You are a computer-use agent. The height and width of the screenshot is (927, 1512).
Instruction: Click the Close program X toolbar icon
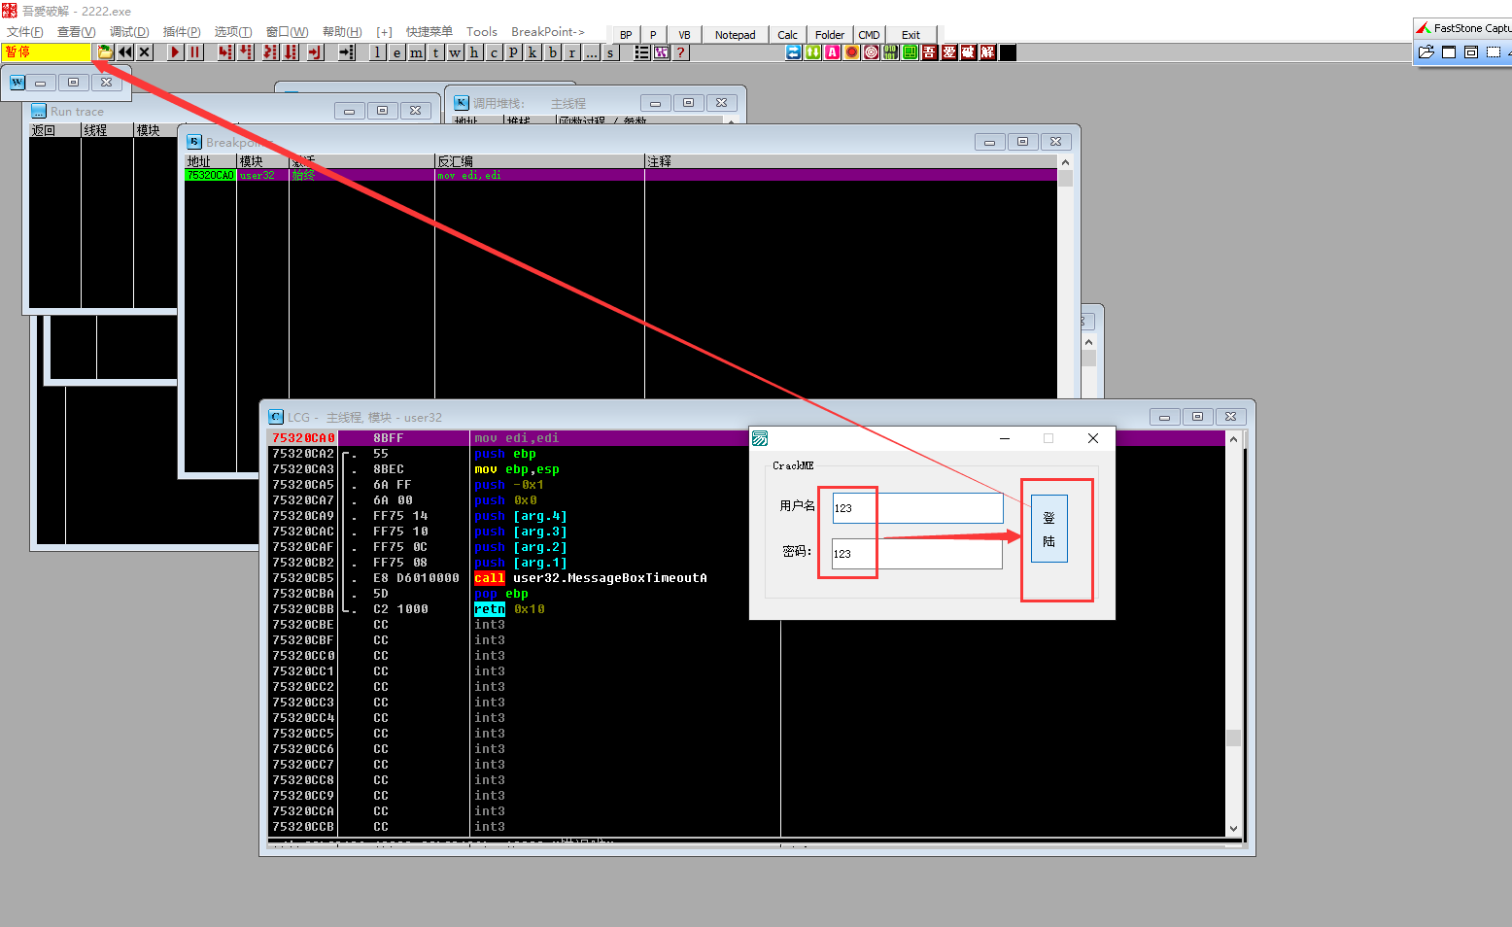145,52
